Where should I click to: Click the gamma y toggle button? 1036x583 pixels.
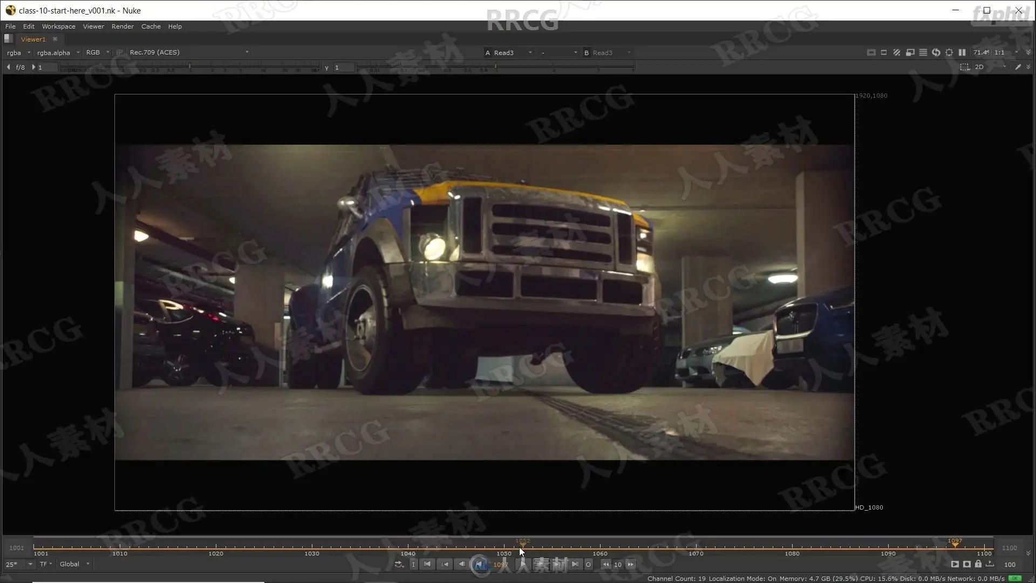pyautogui.click(x=326, y=67)
